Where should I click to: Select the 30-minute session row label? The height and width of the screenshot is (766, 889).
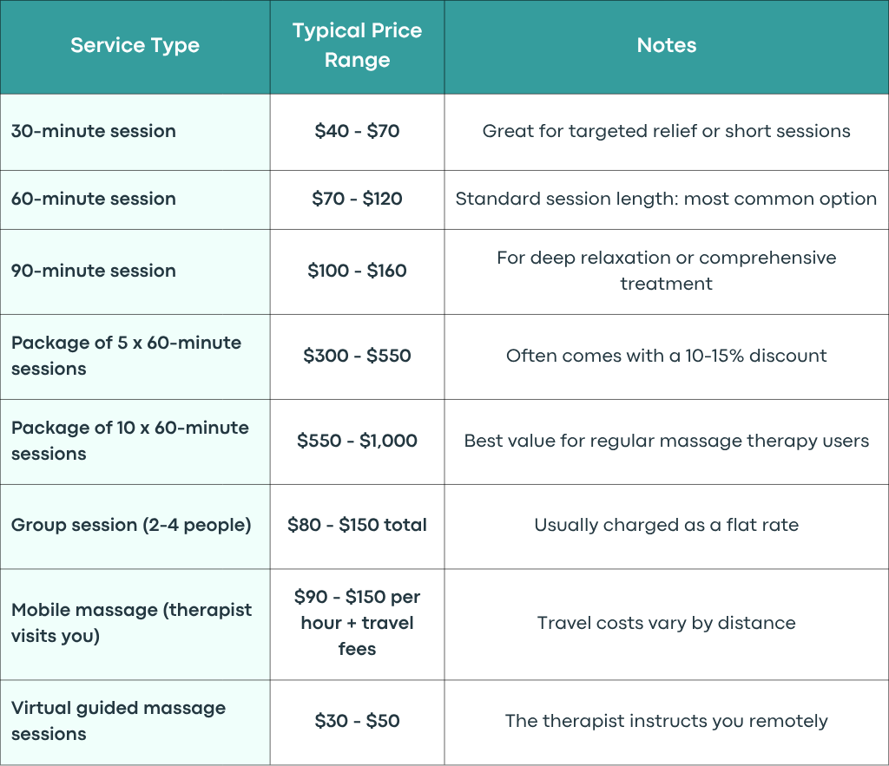coord(94,132)
